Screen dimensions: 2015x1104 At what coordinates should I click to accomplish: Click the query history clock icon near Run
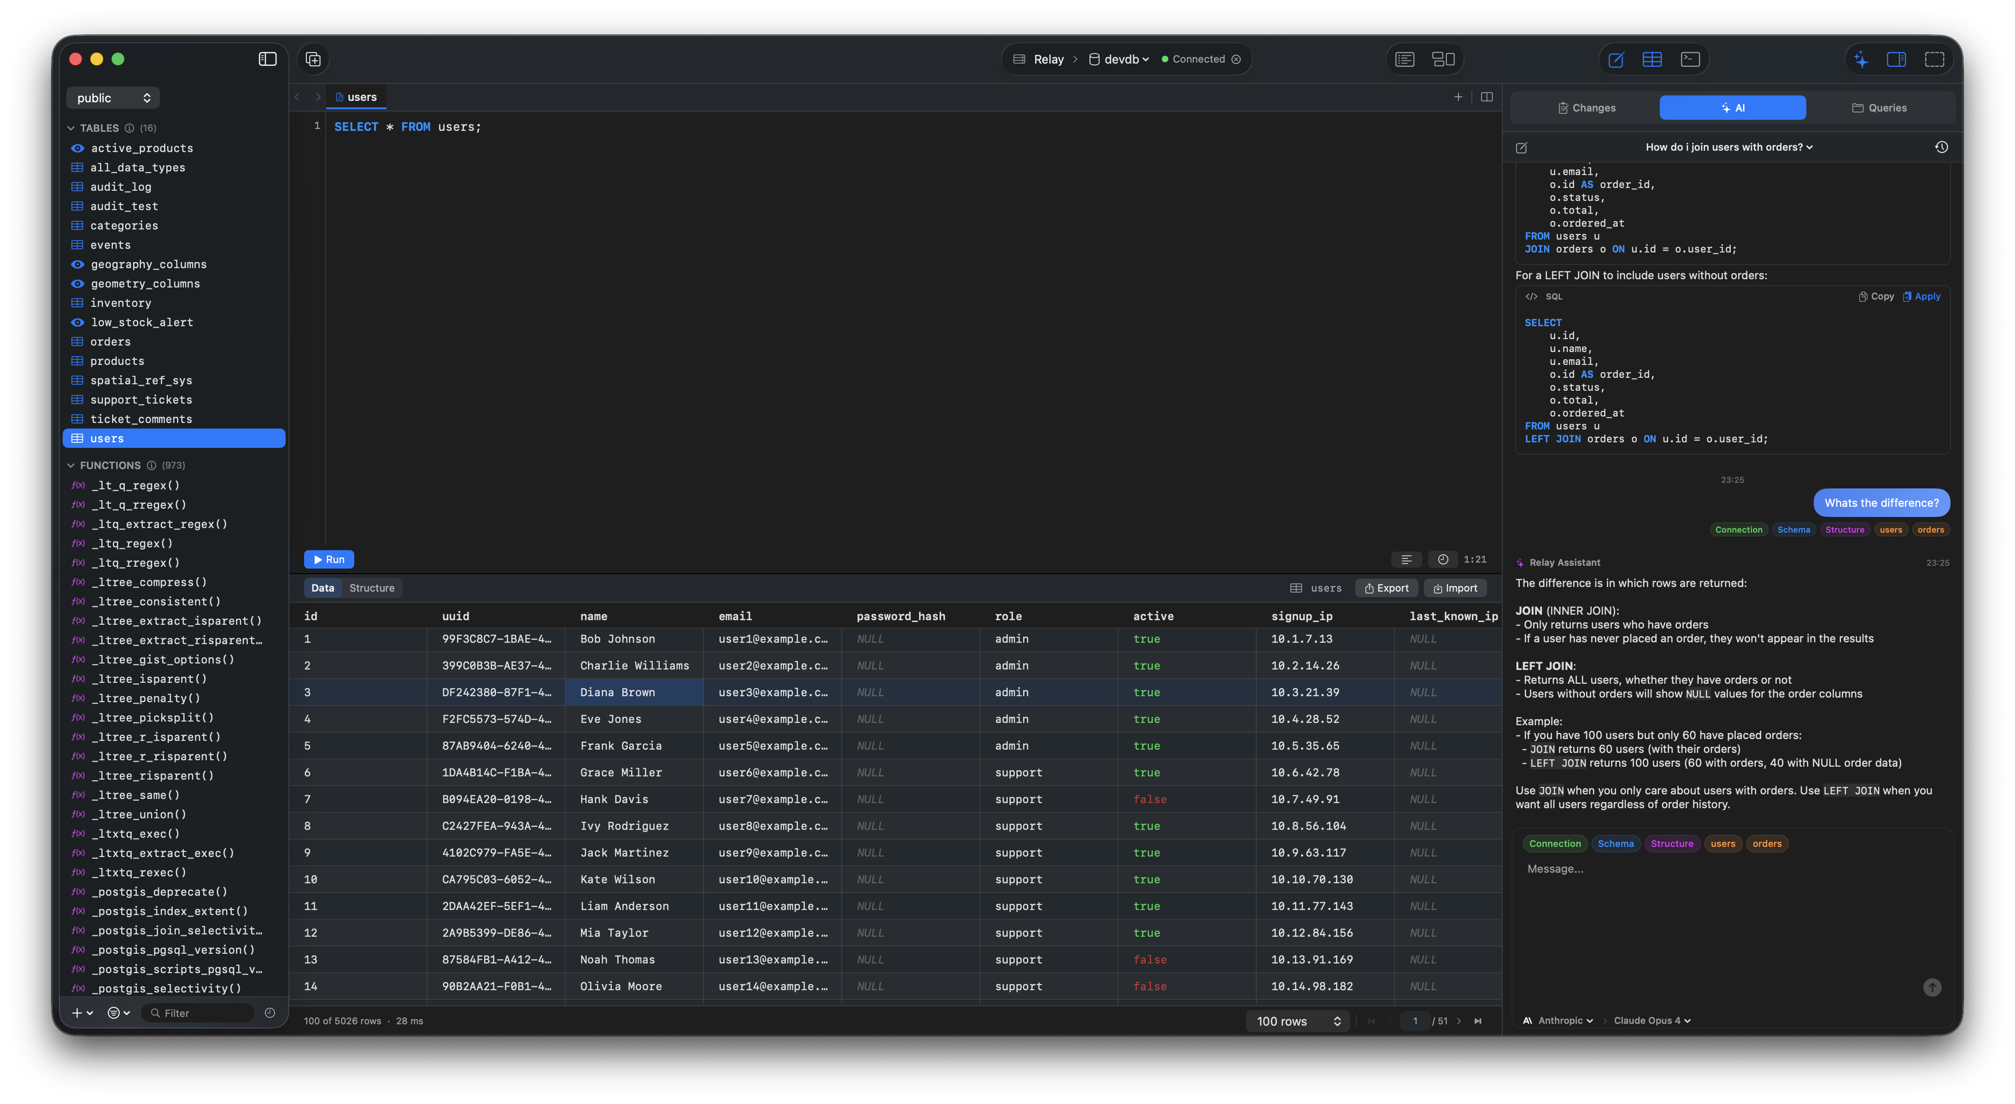[x=1443, y=559]
